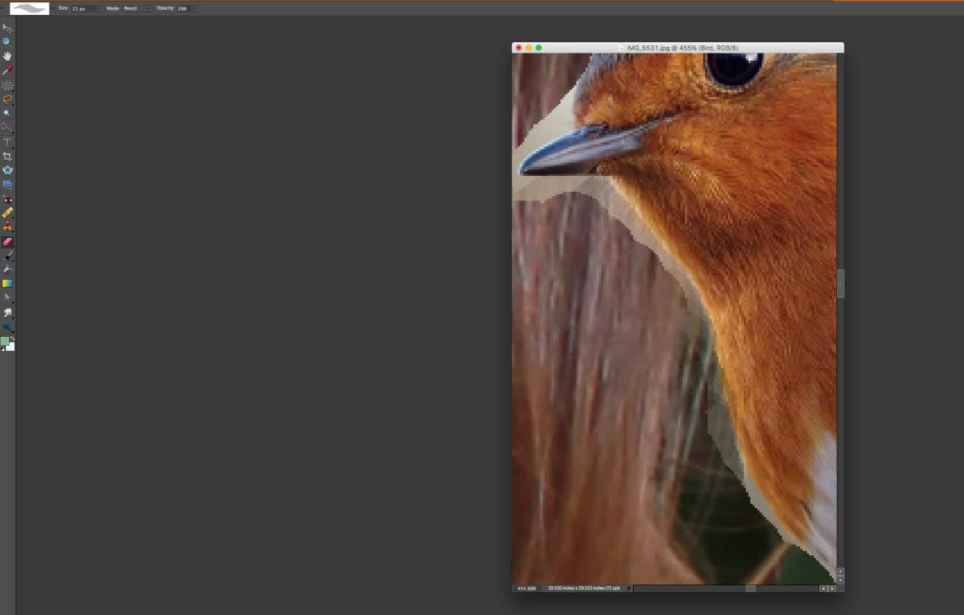Viewport: 964px width, 615px height.
Task: Select the Crop tool
Action: tap(7, 156)
